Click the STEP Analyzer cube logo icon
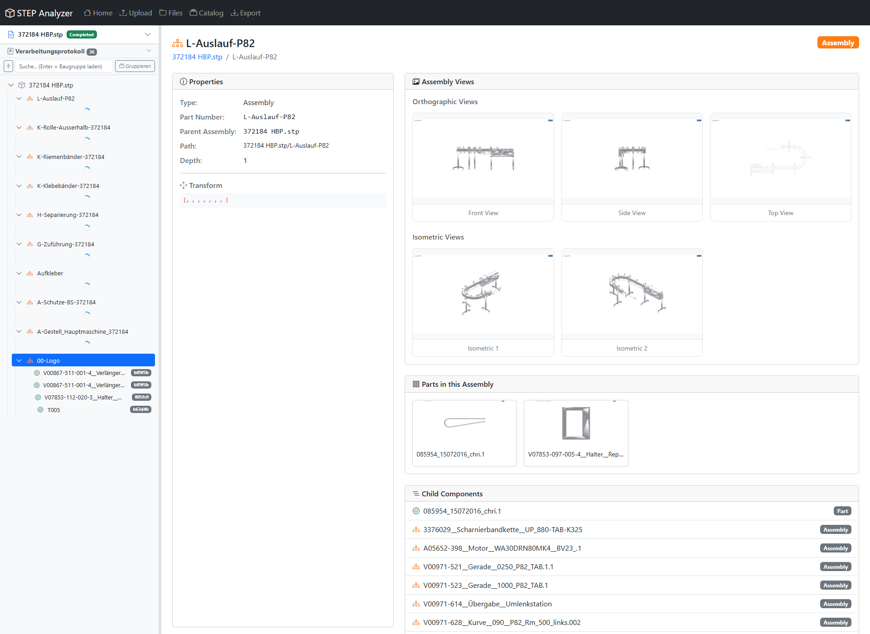The width and height of the screenshot is (870, 634). [x=10, y=13]
